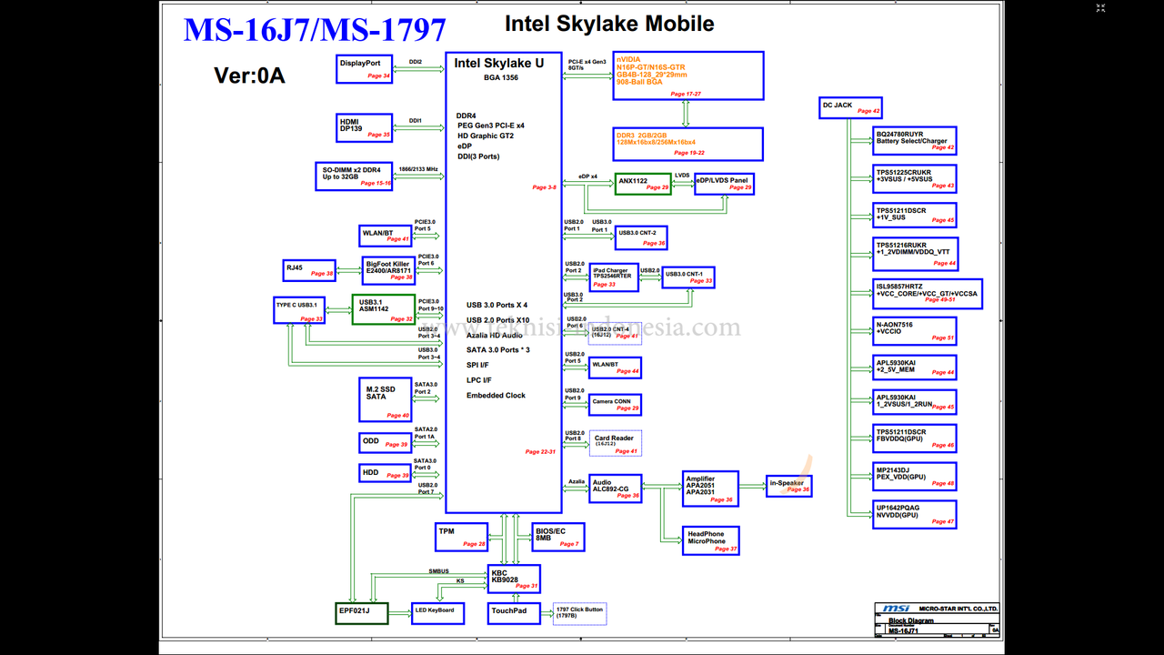The image size is (1164, 655).
Task: Click the USB2.0 CNT-4 block
Action: (615, 333)
